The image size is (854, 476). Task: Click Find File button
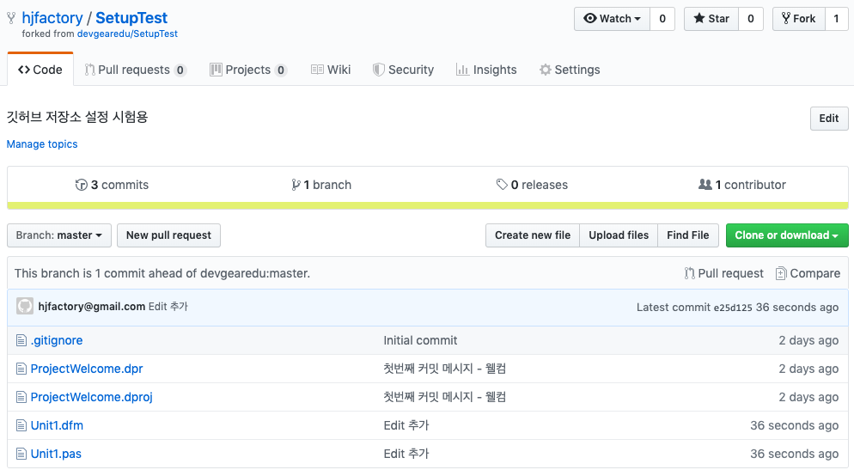pyautogui.click(x=688, y=235)
